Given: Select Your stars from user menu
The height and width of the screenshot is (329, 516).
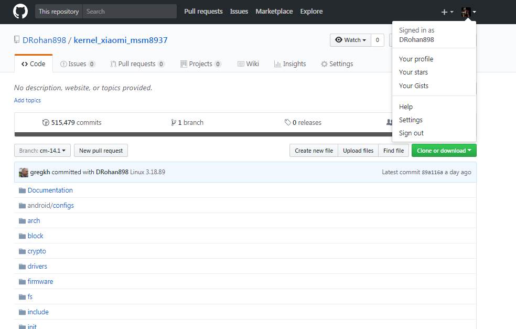Looking at the screenshot, I should [434, 72].
